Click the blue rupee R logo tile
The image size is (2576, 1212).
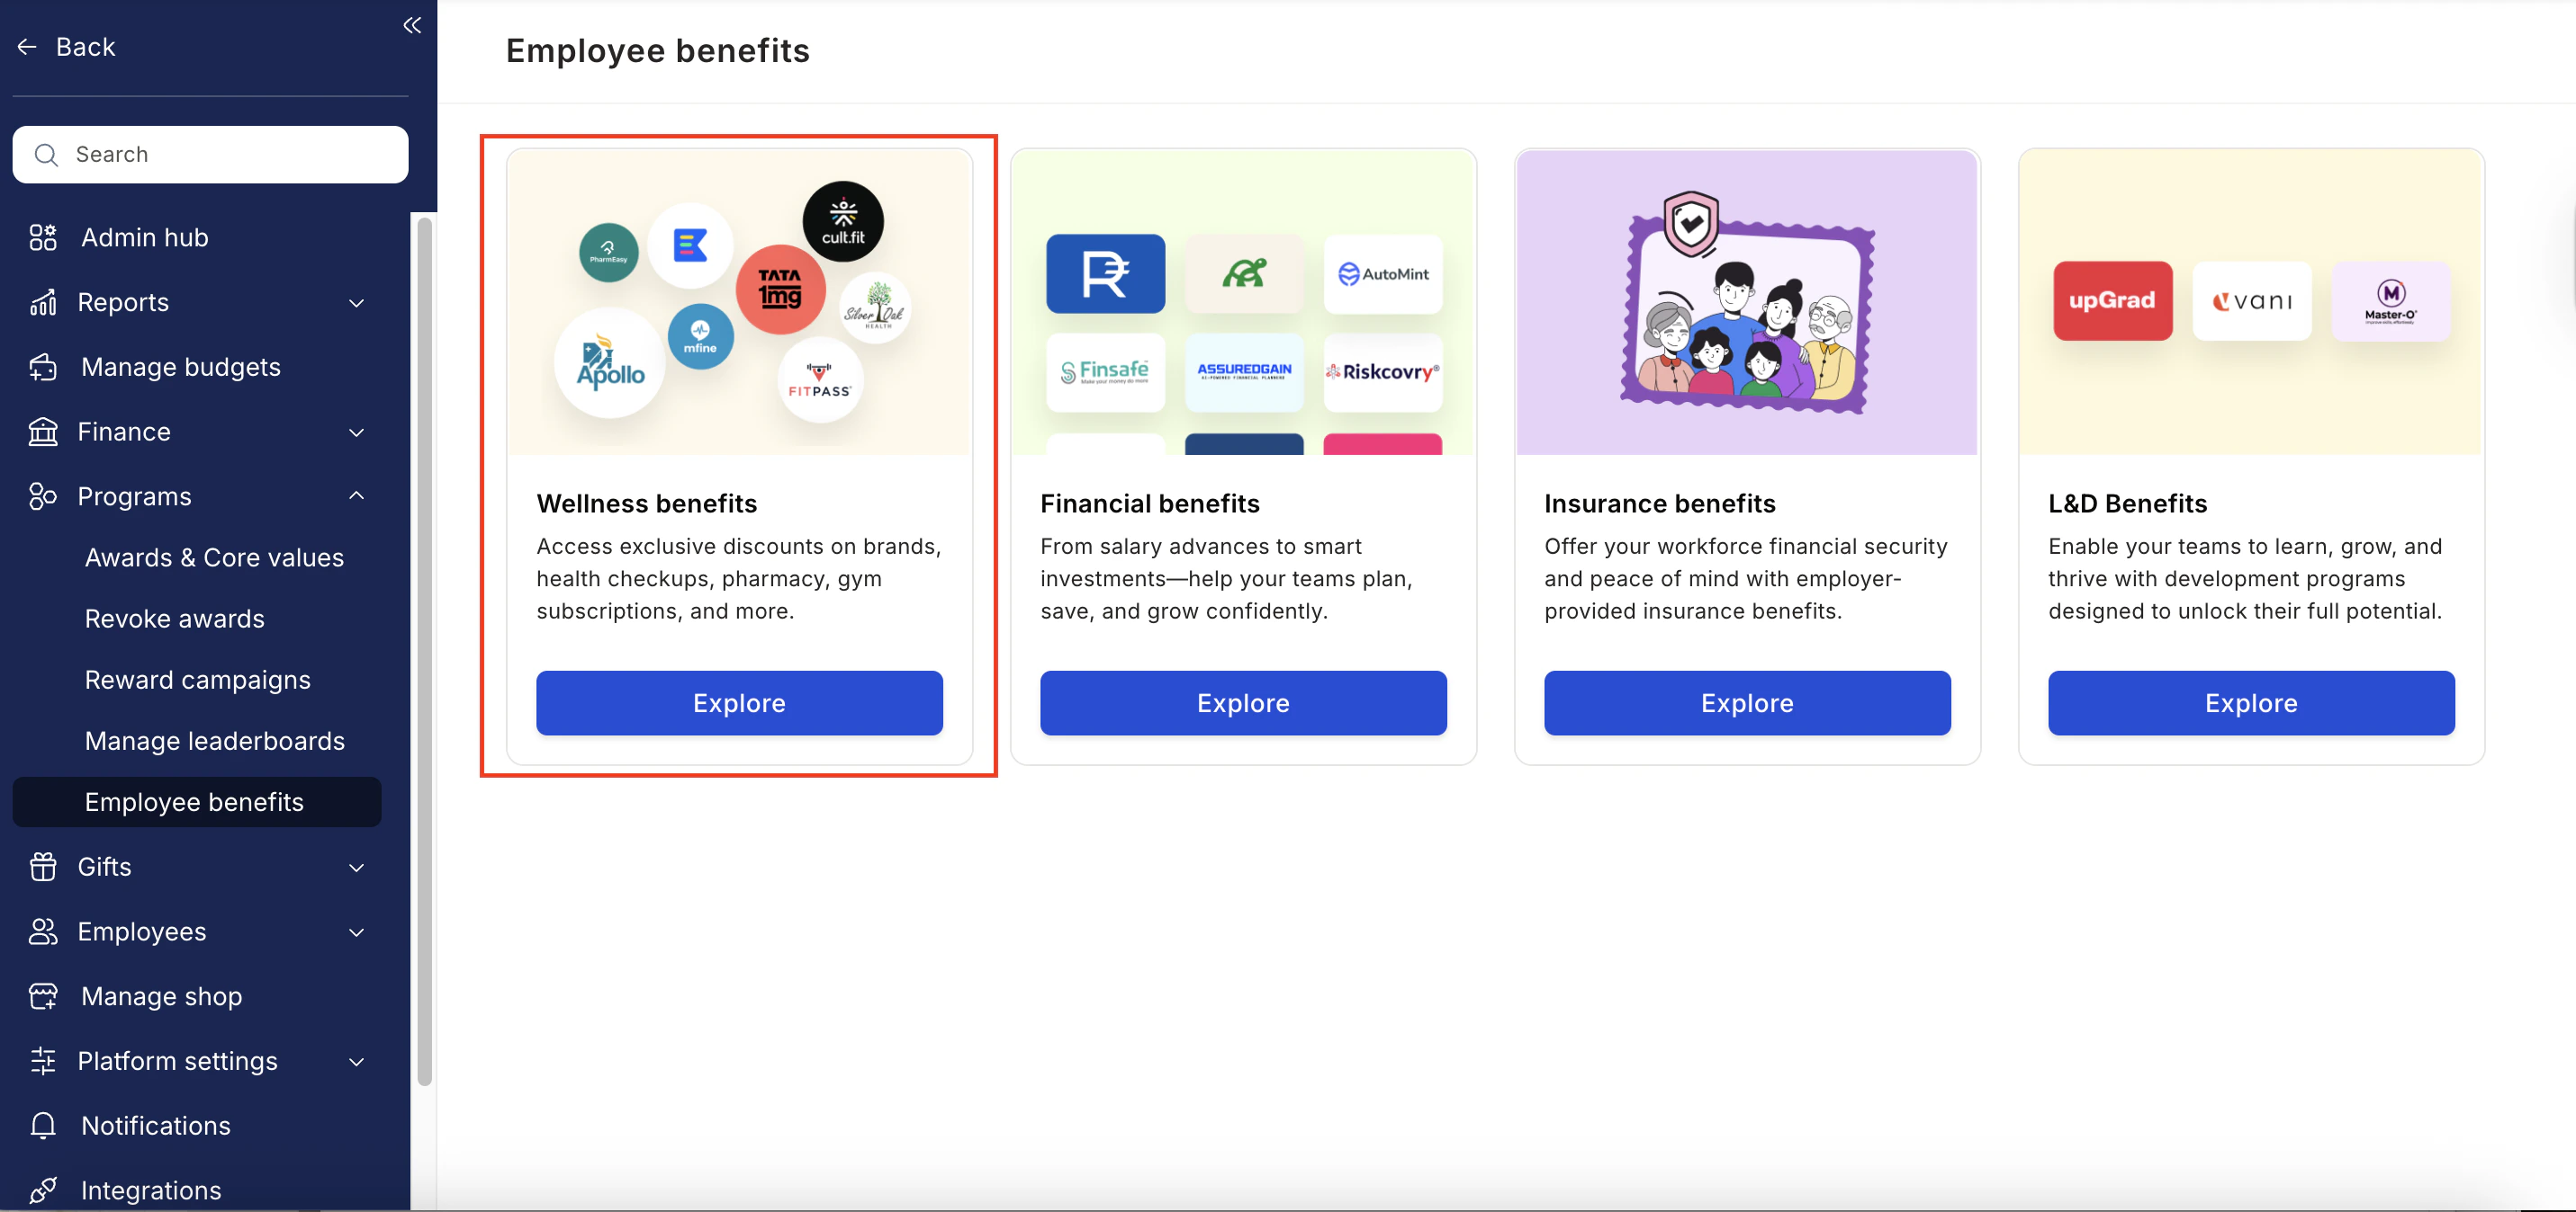point(1105,273)
